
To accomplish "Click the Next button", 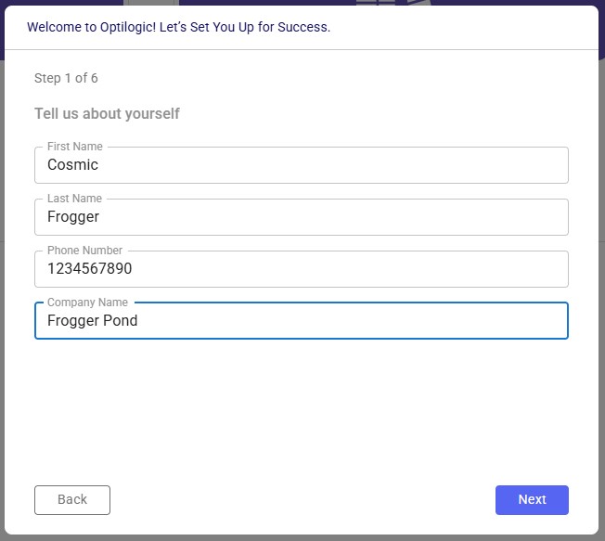I will [532, 500].
